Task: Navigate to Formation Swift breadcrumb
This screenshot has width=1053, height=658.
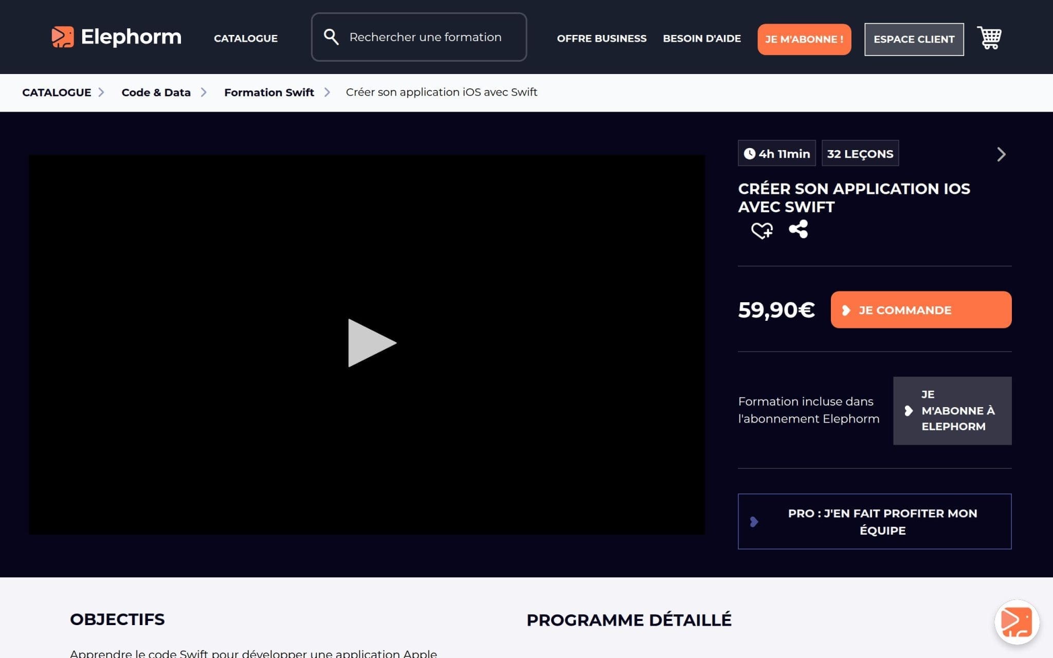Action: point(269,93)
